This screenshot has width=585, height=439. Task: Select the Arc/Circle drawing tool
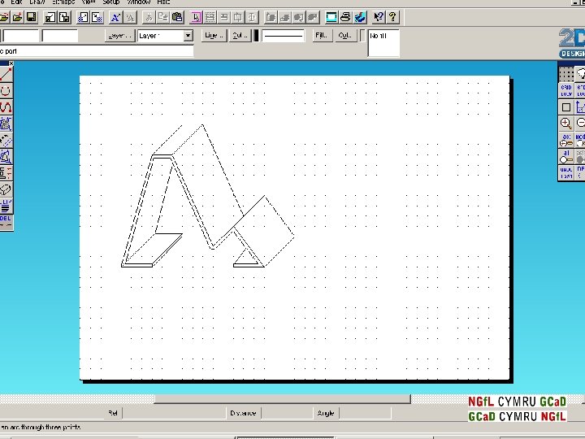(x=6, y=91)
